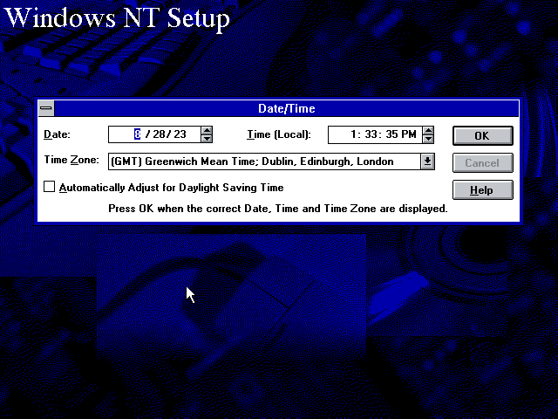Click the Windows NT Setup heading
Image resolution: width=558 pixels, height=419 pixels.
(118, 17)
